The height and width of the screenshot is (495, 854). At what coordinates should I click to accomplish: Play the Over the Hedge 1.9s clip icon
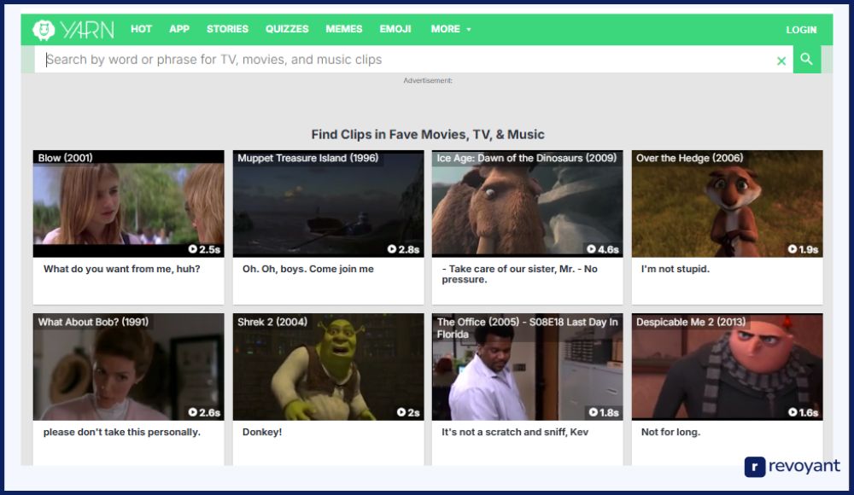[x=793, y=249]
